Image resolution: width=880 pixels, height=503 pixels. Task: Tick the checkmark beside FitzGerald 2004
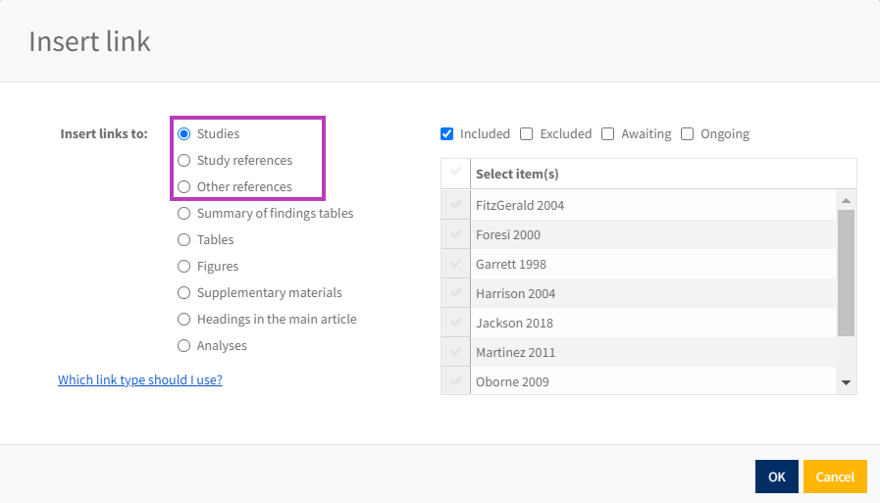[x=455, y=205]
